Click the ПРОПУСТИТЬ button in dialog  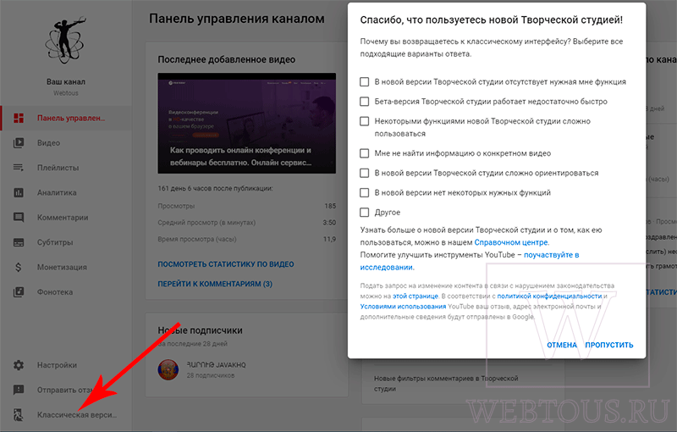click(608, 345)
